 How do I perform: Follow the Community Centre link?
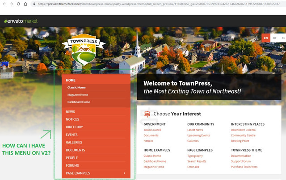[x=243, y=135]
